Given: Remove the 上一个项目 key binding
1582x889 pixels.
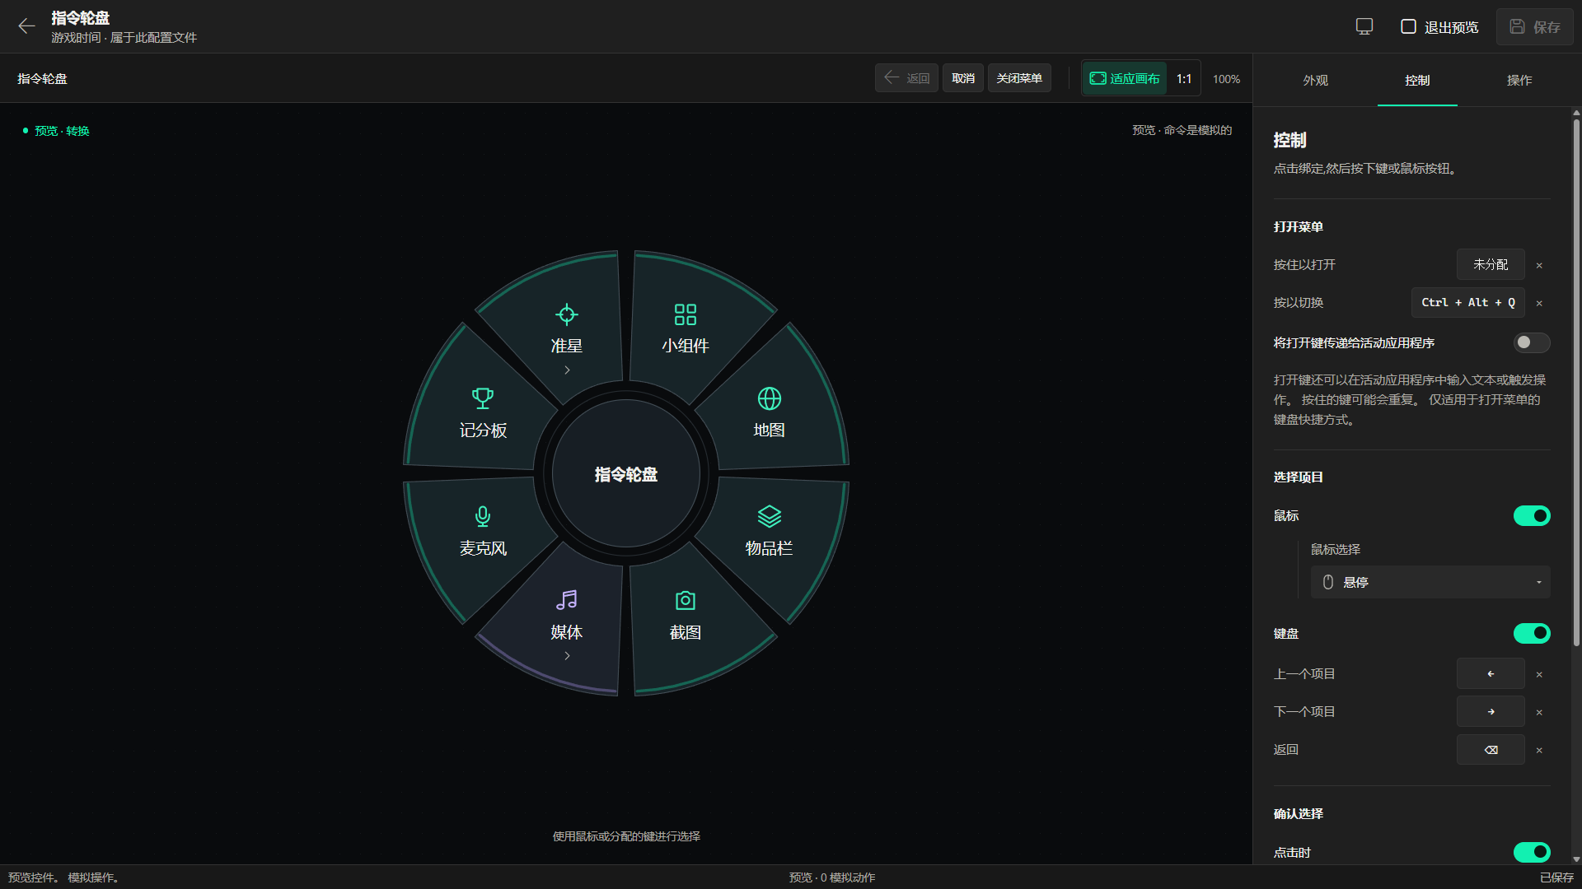Looking at the screenshot, I should pyautogui.click(x=1538, y=674).
